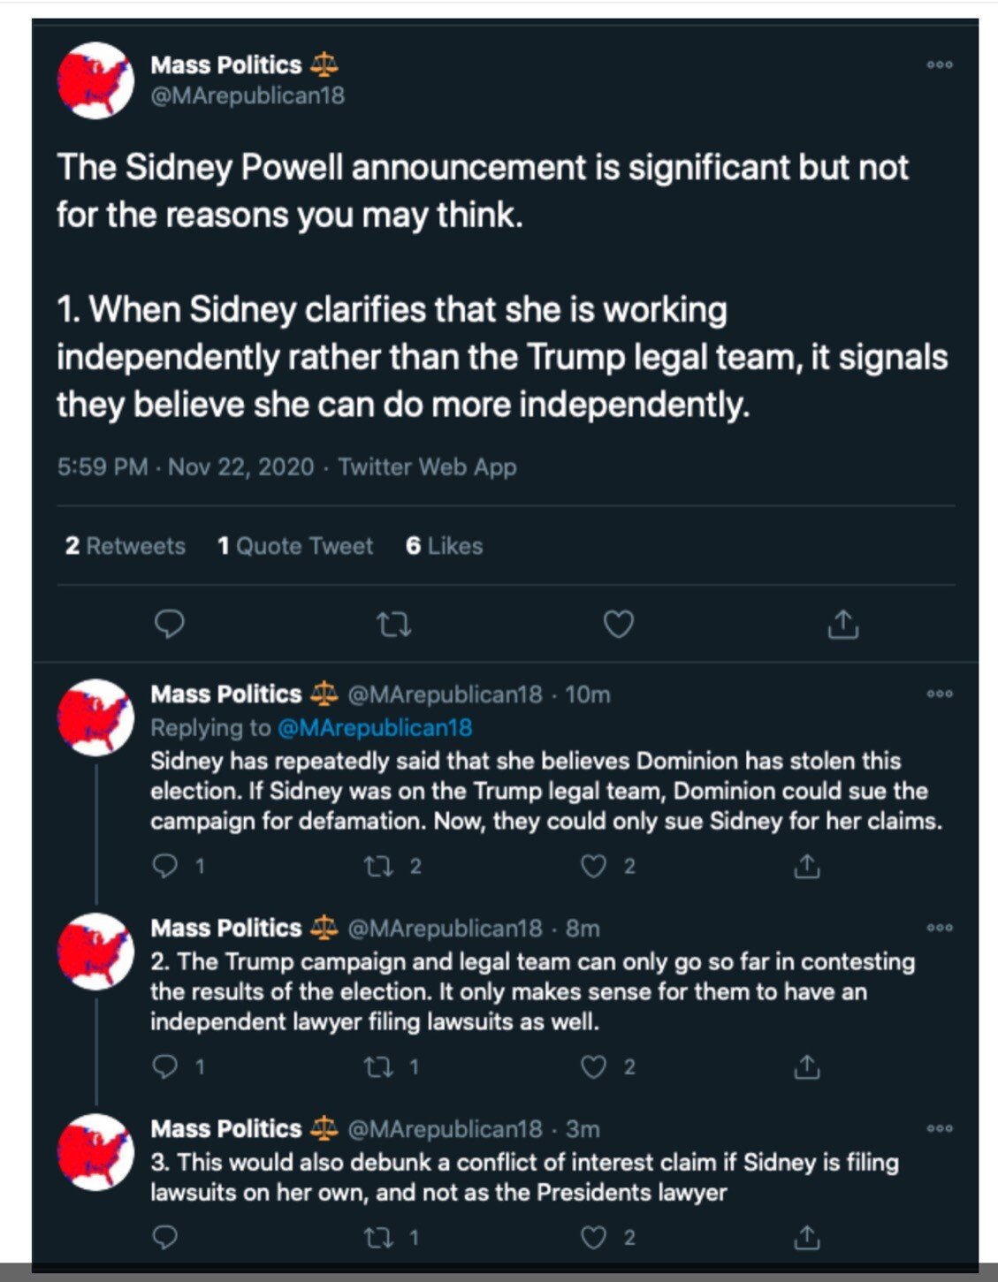Like the tweet about independent lawyer lawsuits
The width and height of the screenshot is (998, 1282).
click(593, 1067)
